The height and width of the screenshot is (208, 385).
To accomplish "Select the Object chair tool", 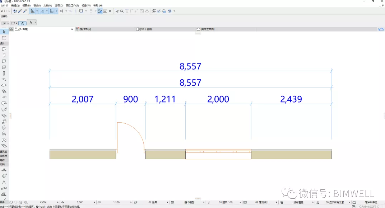I will 4,134.
